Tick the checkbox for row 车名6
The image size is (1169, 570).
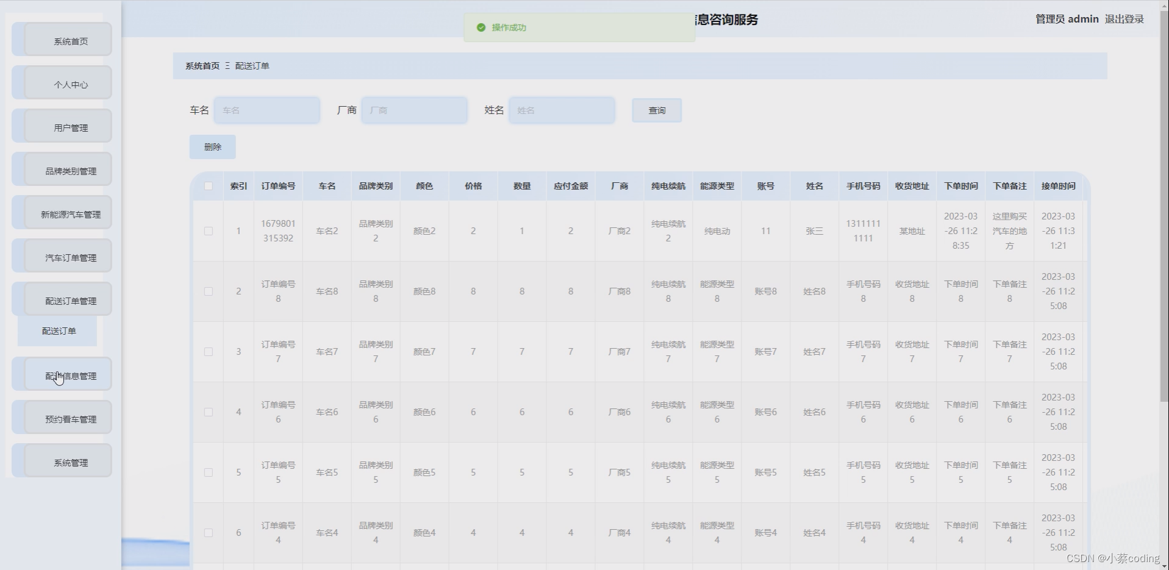coord(209,412)
